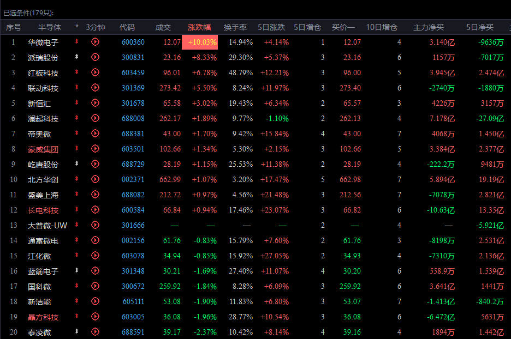Click net buy value 7.178亿
The image size is (511, 339).
[442, 119]
